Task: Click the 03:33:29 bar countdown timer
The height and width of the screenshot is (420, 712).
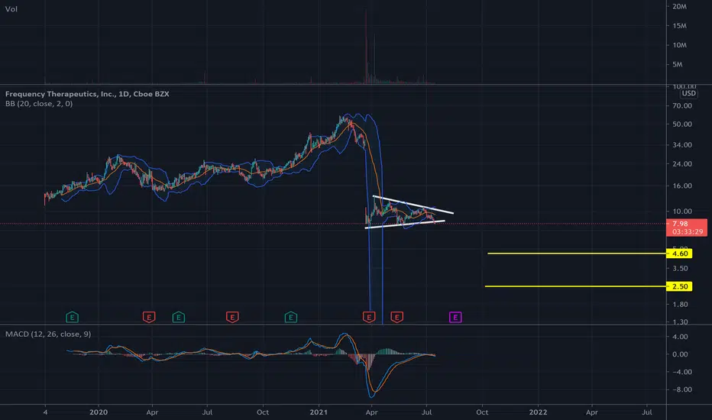Action: 688,231
